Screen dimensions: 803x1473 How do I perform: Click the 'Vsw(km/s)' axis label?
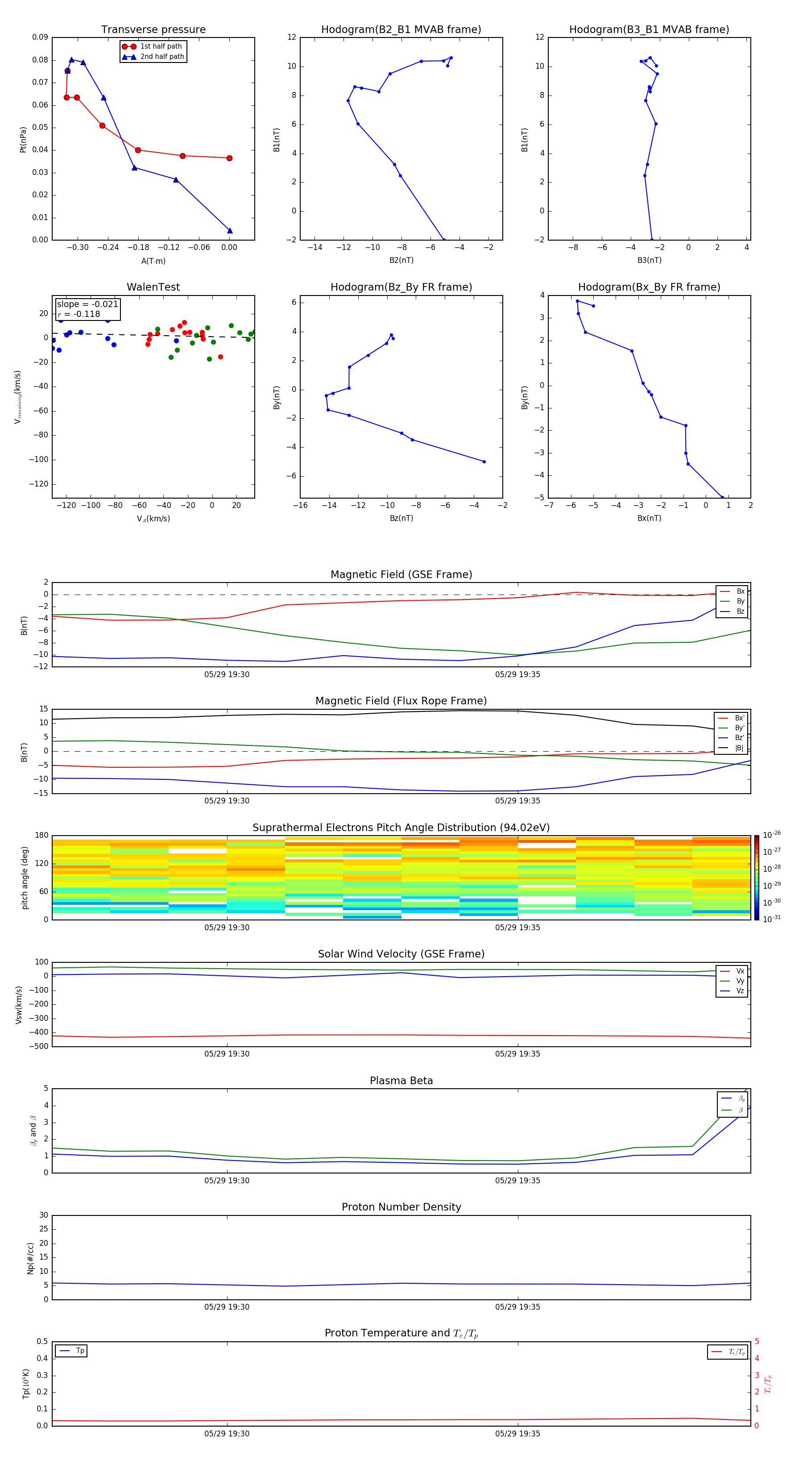[x=19, y=1005]
